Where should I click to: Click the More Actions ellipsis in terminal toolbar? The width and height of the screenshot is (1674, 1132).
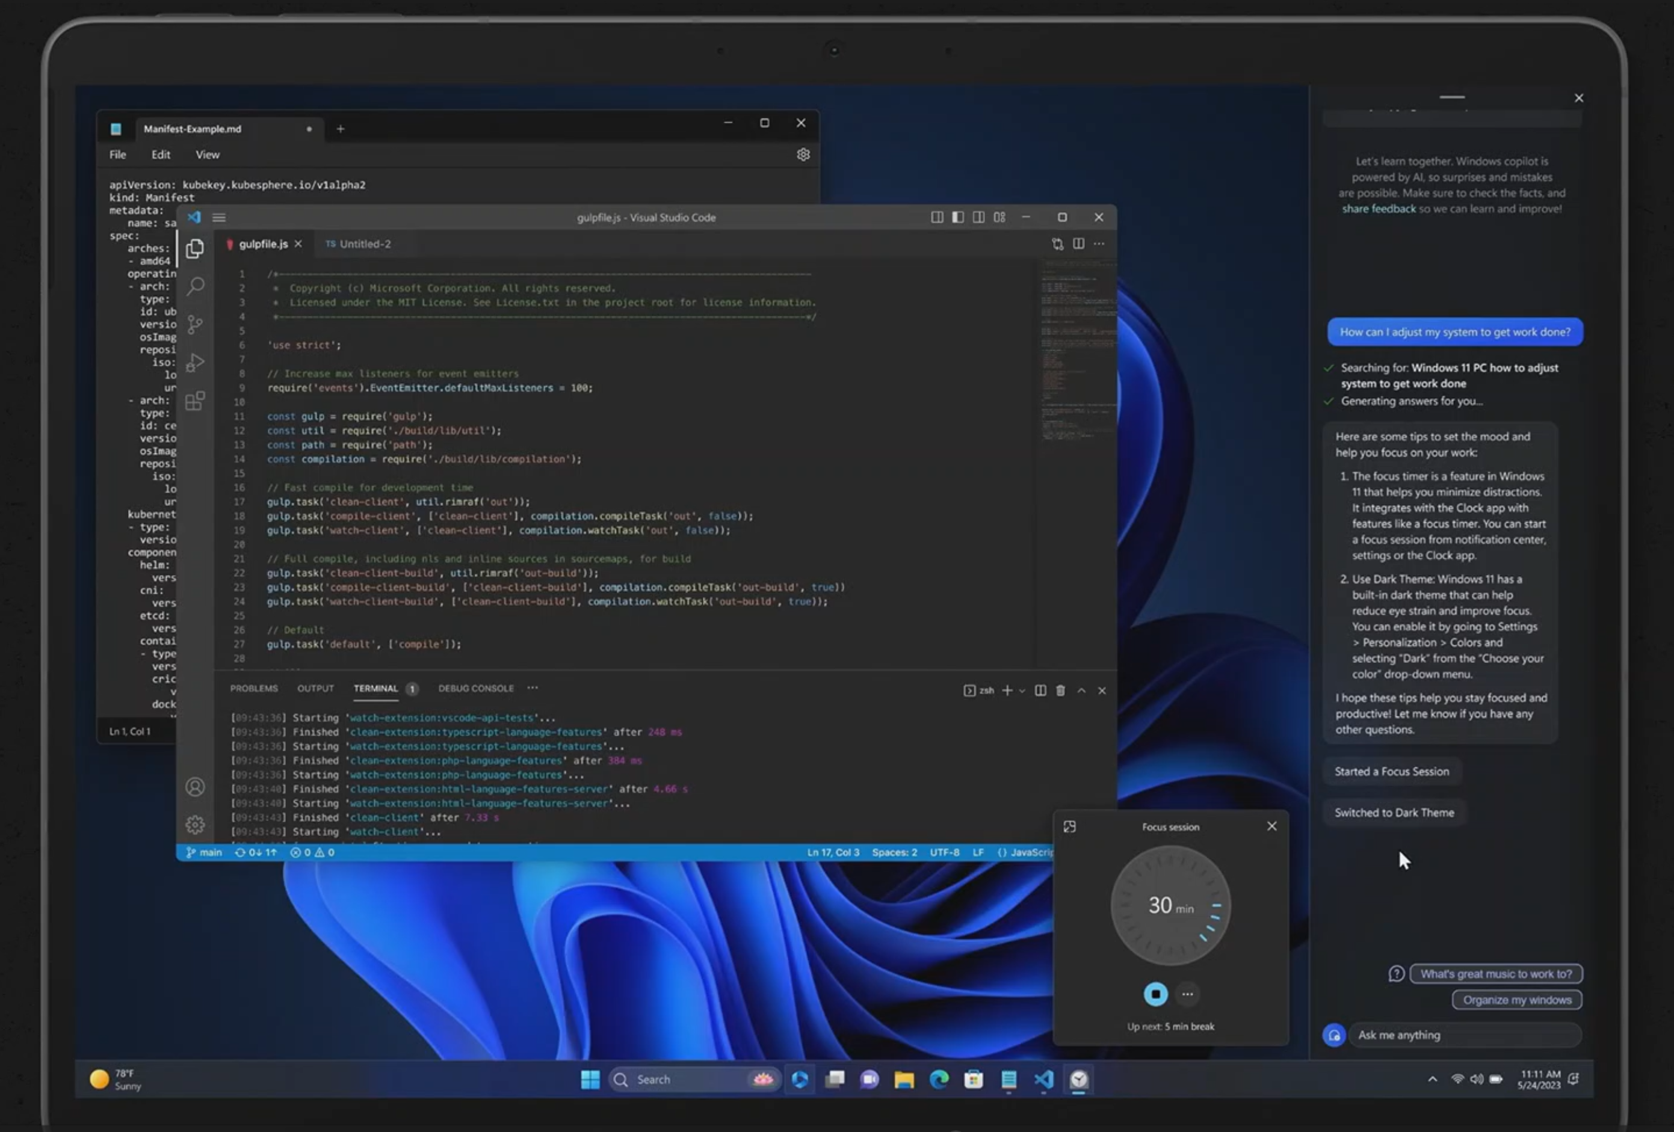tap(532, 688)
